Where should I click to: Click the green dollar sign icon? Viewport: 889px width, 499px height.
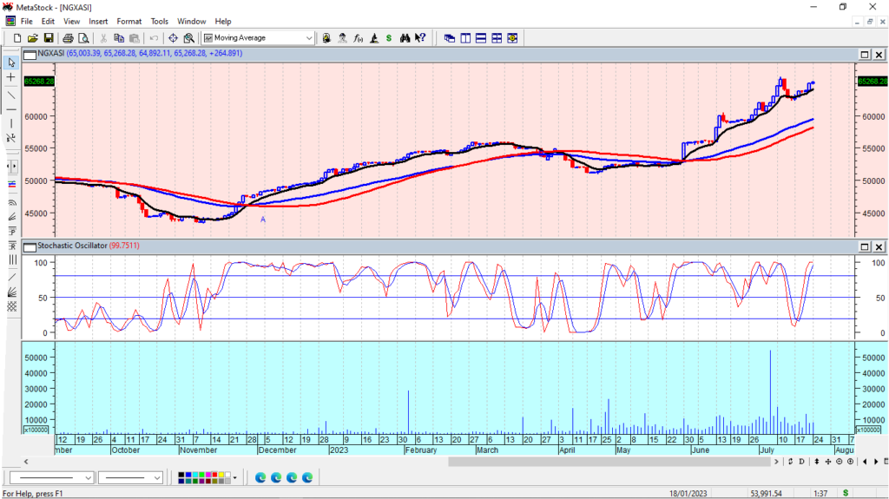tap(389, 38)
